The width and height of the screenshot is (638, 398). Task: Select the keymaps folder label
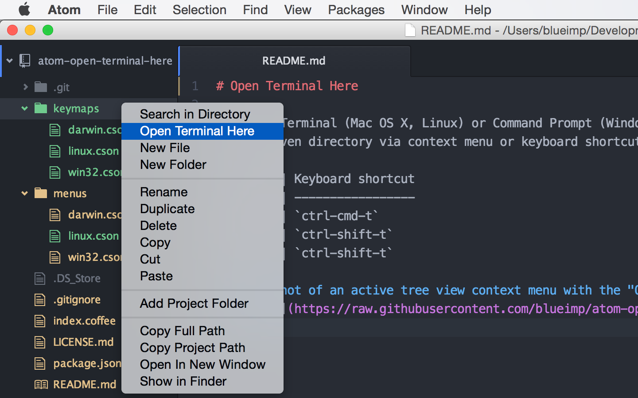pos(76,108)
